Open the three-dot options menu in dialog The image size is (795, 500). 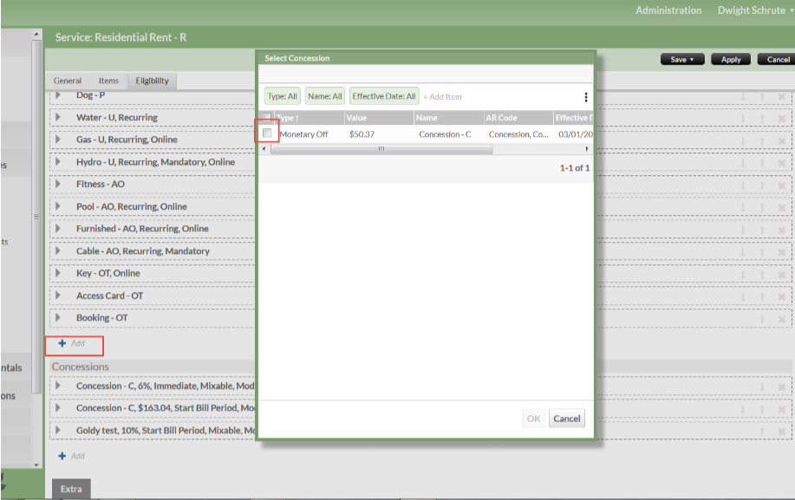pyautogui.click(x=586, y=97)
